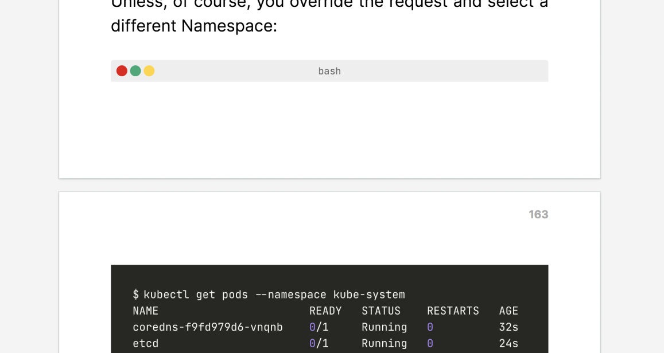Click the restarts count for etcd

click(430, 343)
